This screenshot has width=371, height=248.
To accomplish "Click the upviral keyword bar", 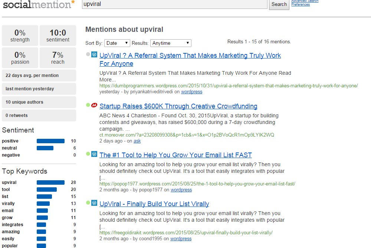I will coord(50,182).
